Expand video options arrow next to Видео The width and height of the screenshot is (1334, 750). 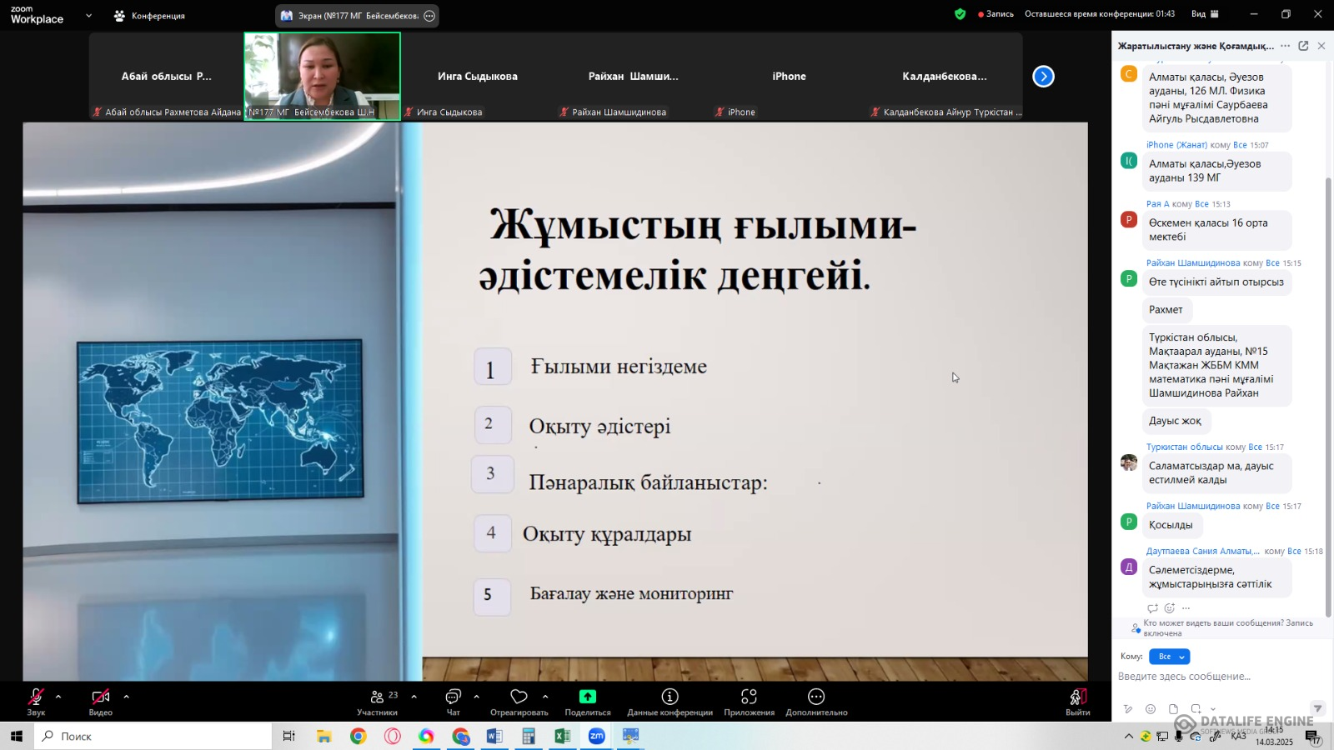tap(126, 697)
